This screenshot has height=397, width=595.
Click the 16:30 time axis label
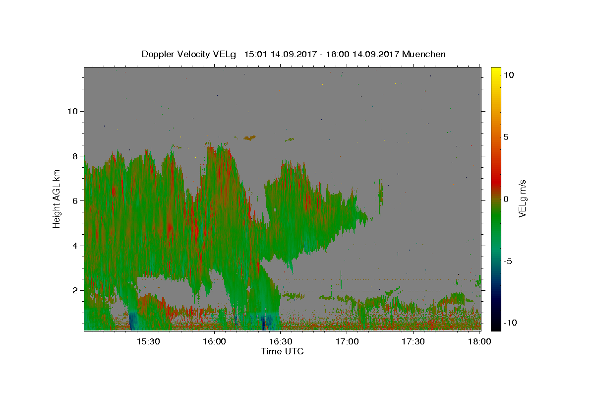pyautogui.click(x=281, y=341)
